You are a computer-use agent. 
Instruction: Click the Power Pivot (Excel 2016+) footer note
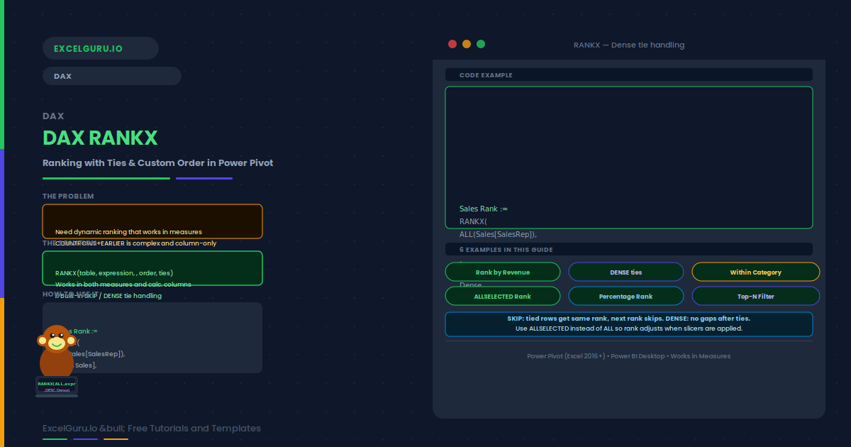tap(629, 356)
